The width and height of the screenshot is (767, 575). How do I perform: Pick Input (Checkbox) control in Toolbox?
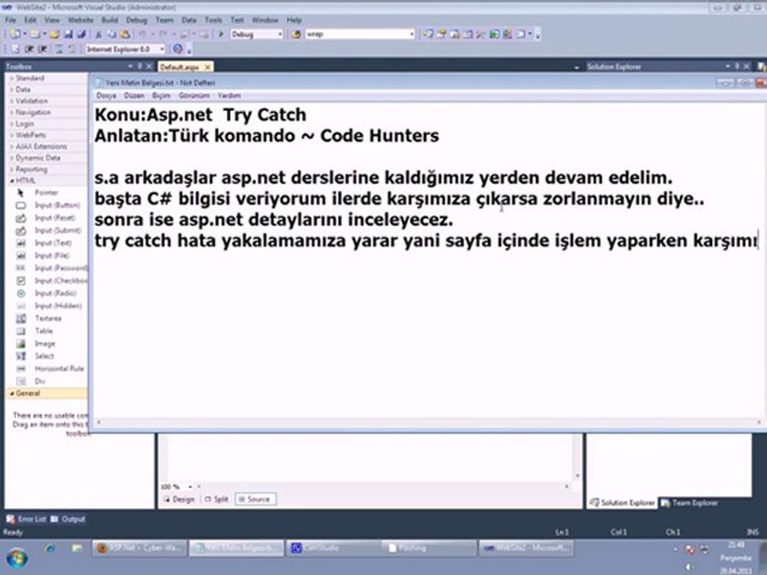tap(51, 280)
